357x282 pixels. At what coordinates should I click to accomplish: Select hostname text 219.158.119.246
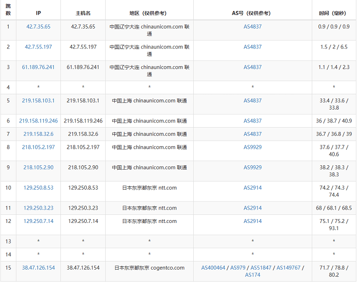point(83,121)
